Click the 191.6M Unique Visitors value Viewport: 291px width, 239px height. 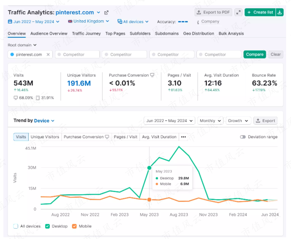(x=79, y=83)
